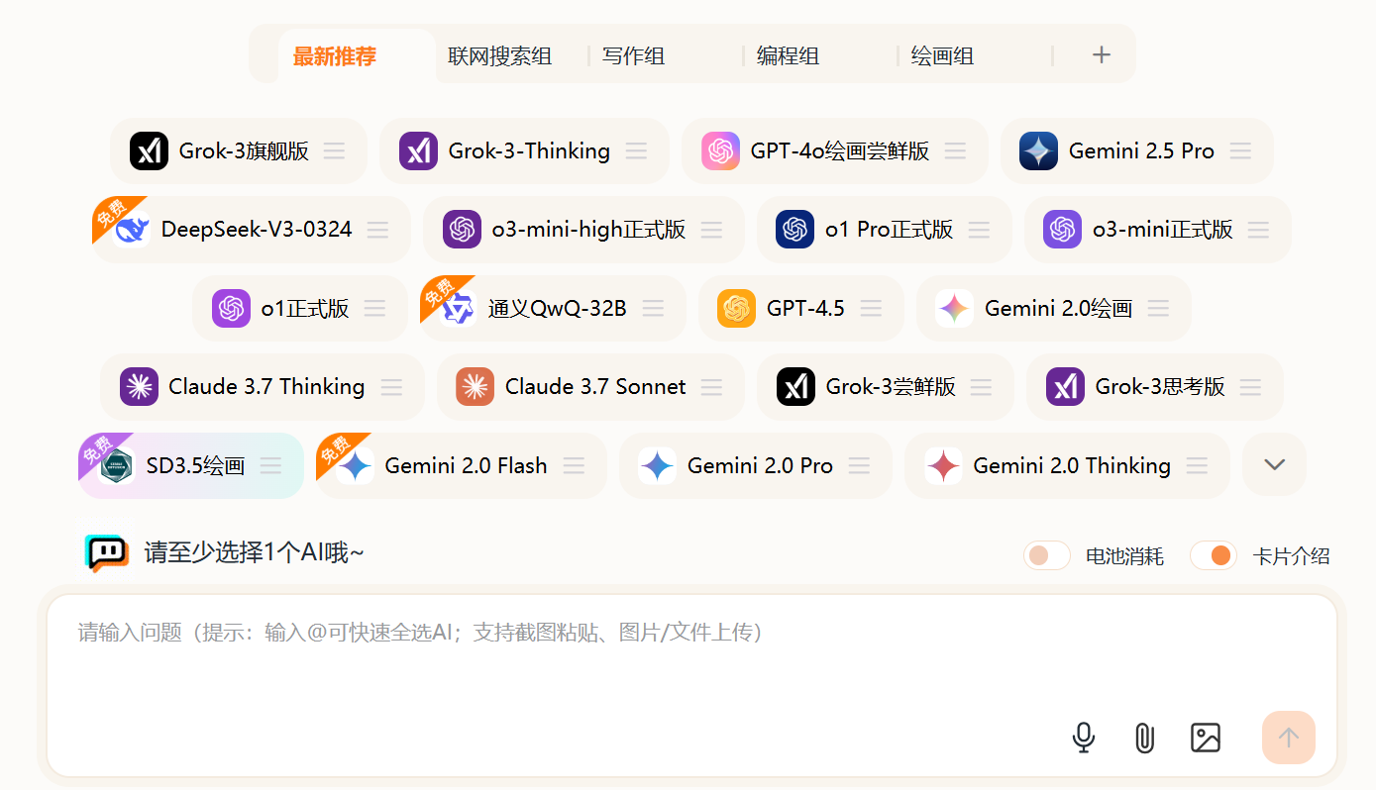Click the Gemini 2.0 Pro star icon

pyautogui.click(x=658, y=465)
